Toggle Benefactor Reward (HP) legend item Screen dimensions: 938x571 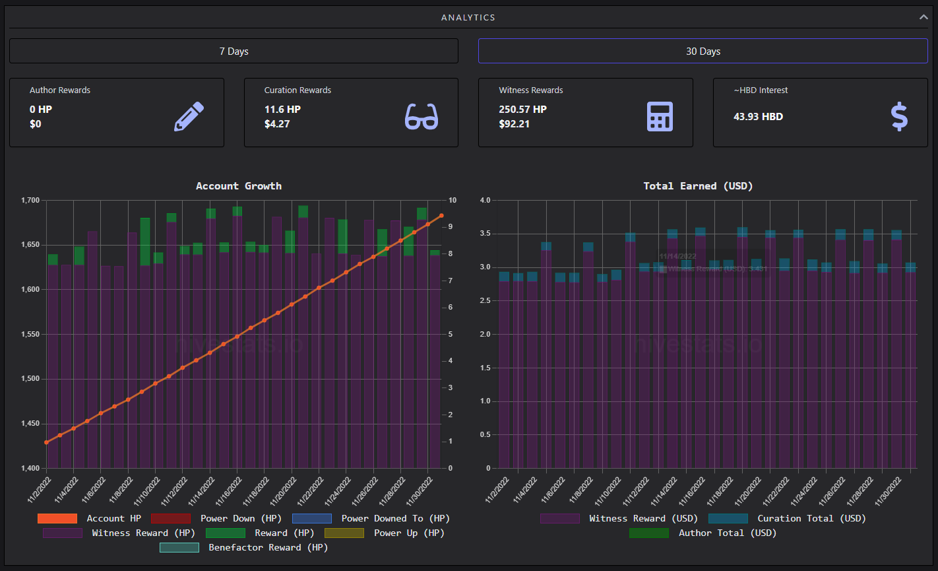click(244, 547)
